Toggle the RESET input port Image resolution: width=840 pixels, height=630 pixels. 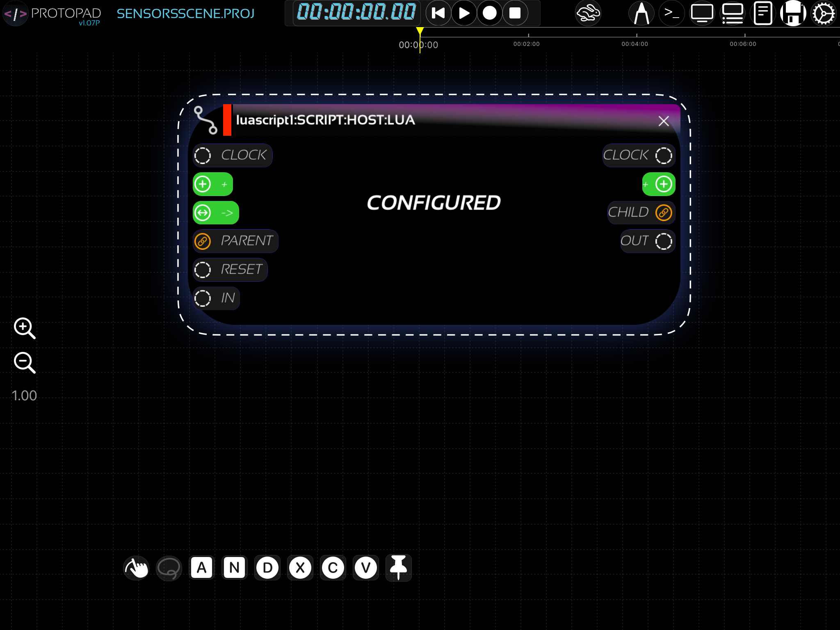[203, 270]
